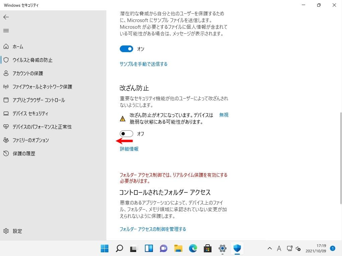Image resolution: width=342 pixels, height=256 pixels.
Task: Open 設定 in the sidebar
Action: (17, 231)
